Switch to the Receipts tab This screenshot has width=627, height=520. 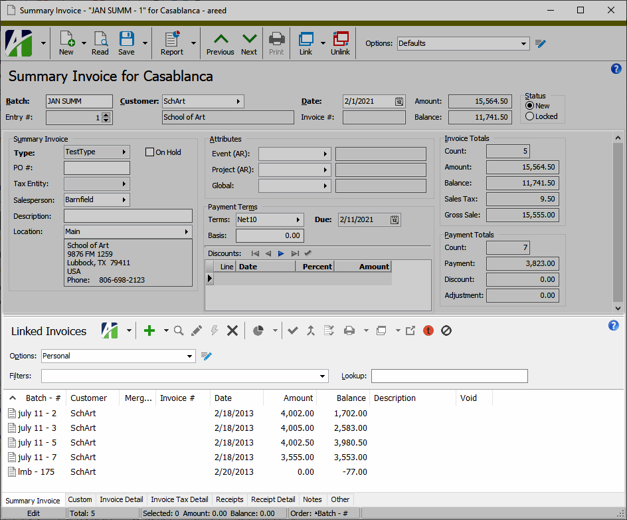click(x=229, y=499)
